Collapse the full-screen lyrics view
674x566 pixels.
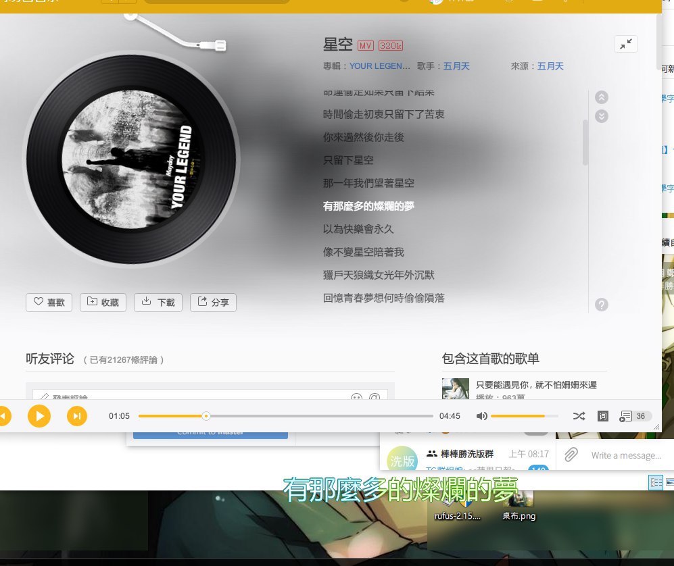[x=626, y=44]
